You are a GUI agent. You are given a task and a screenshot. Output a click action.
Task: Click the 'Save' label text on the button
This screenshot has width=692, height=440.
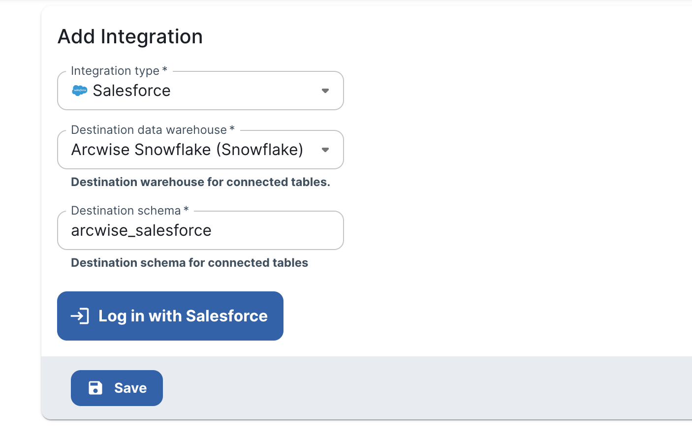click(130, 388)
